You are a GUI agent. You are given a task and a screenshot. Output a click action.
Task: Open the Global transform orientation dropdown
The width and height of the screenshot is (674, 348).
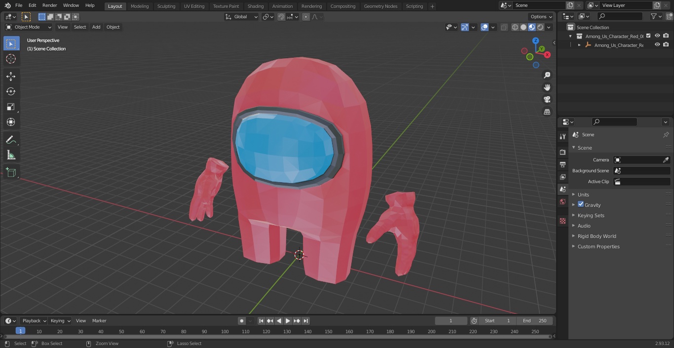(x=242, y=17)
